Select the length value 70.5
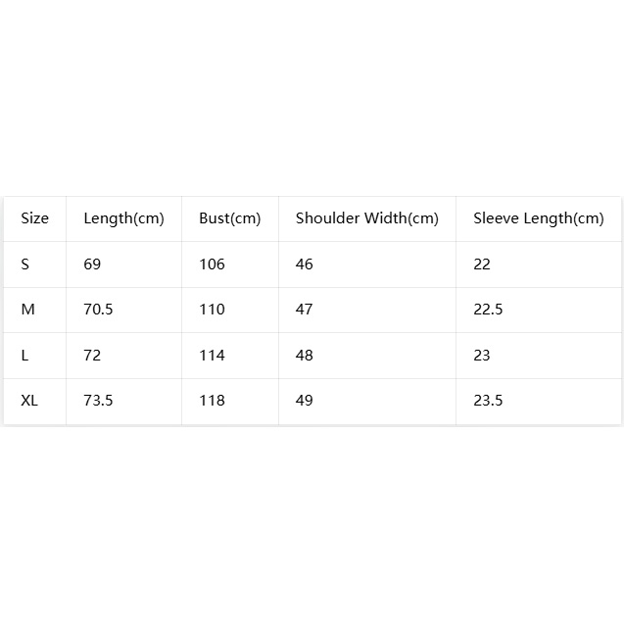This screenshot has width=624, height=624. tap(98, 310)
